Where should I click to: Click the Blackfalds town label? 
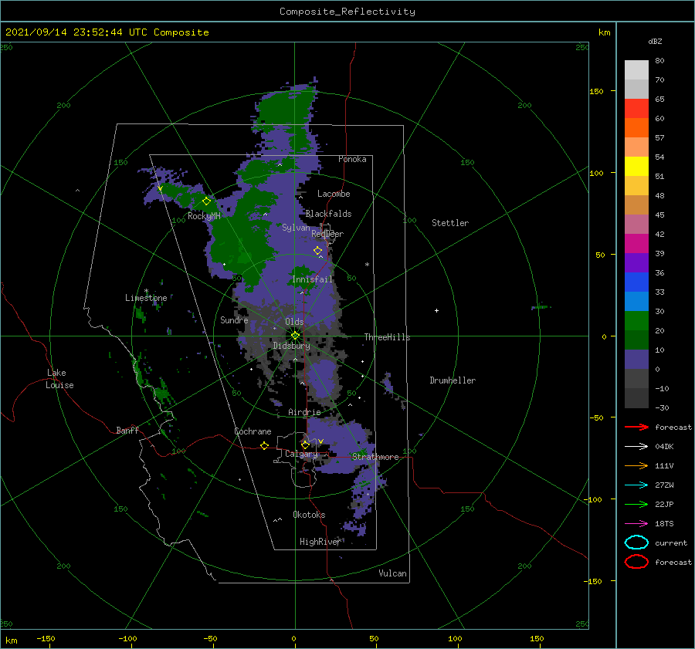click(328, 214)
